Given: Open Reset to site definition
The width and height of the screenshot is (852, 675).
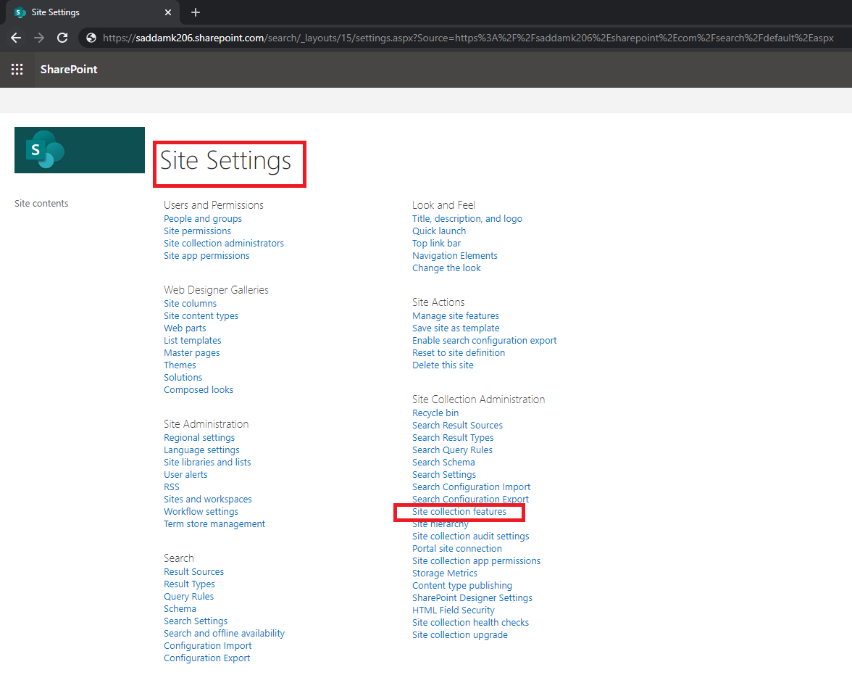Looking at the screenshot, I should pyautogui.click(x=459, y=353).
